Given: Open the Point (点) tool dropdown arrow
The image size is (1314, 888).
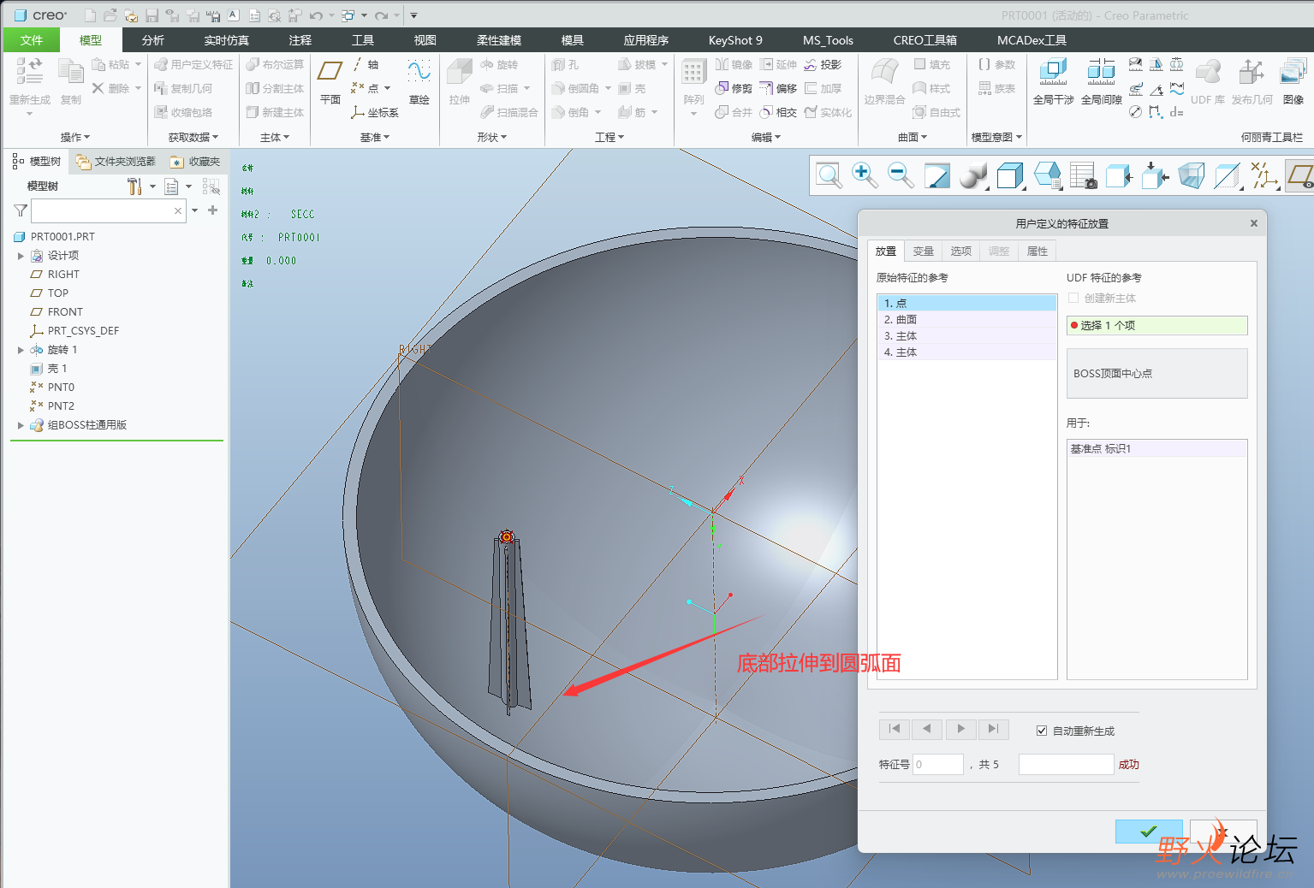Looking at the screenshot, I should pyautogui.click(x=387, y=89).
